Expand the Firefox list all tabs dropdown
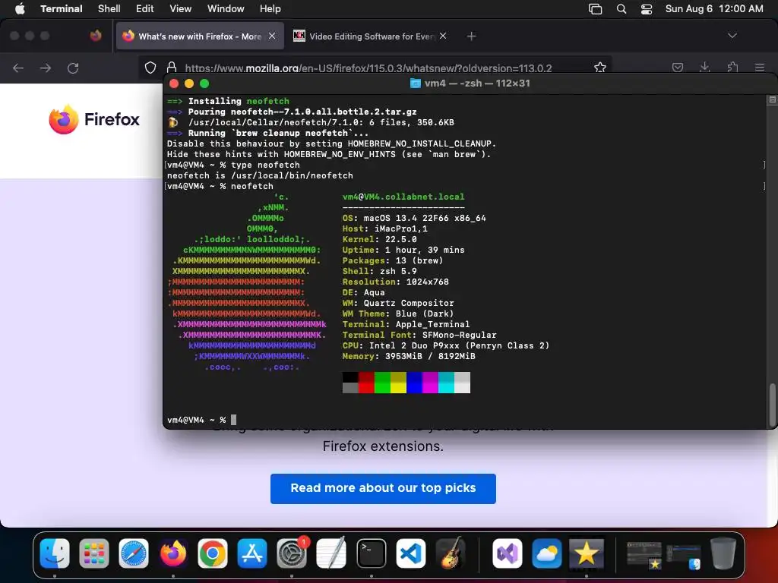The width and height of the screenshot is (778, 583). [732, 36]
